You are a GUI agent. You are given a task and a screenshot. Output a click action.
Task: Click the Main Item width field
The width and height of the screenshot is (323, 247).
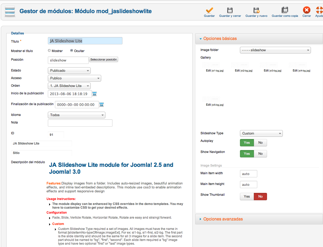point(249,174)
